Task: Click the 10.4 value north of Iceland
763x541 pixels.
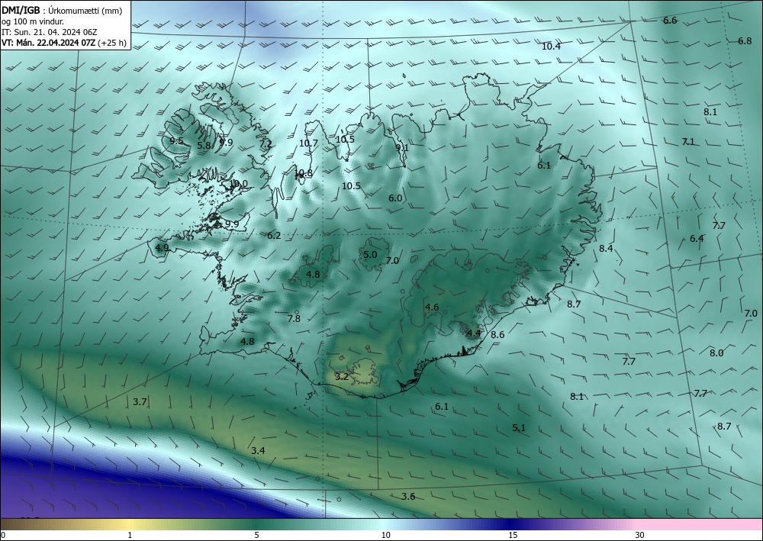Action: (x=551, y=47)
